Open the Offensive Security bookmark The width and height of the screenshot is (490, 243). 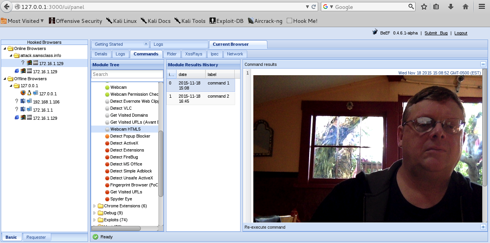click(x=75, y=21)
